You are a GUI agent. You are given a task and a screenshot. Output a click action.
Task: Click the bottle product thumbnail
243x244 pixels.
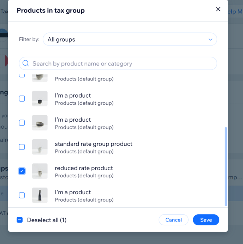click(x=40, y=195)
